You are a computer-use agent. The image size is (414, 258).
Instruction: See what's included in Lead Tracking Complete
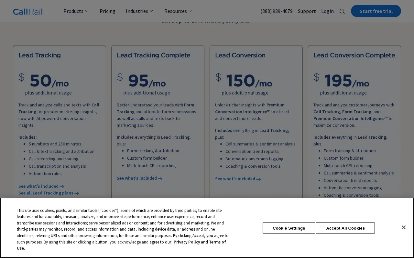coord(139,178)
